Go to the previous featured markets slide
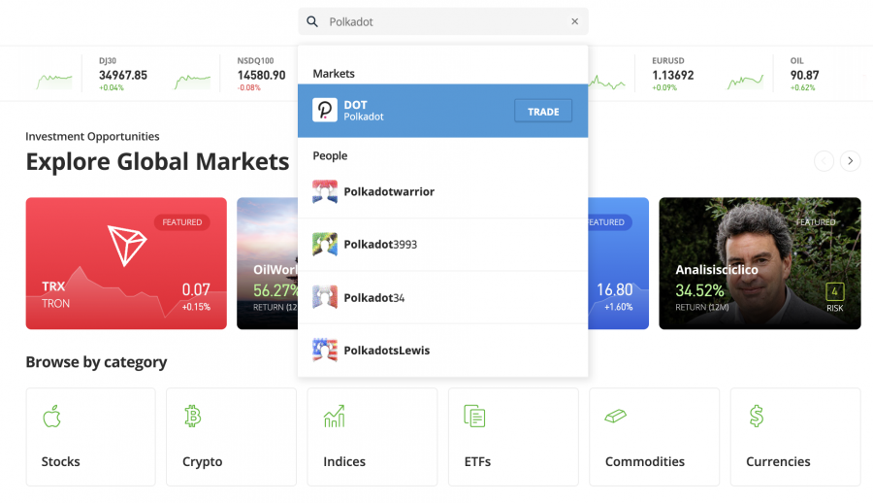This screenshot has width=873, height=503. (824, 161)
